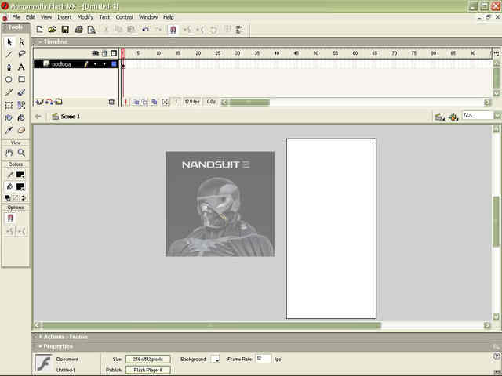Open the fill color swatch
502x376 pixels.
pyautogui.click(x=20, y=186)
